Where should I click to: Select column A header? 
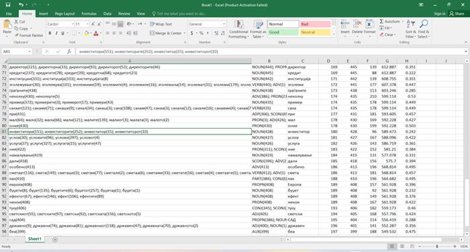pyautogui.click(x=130, y=61)
